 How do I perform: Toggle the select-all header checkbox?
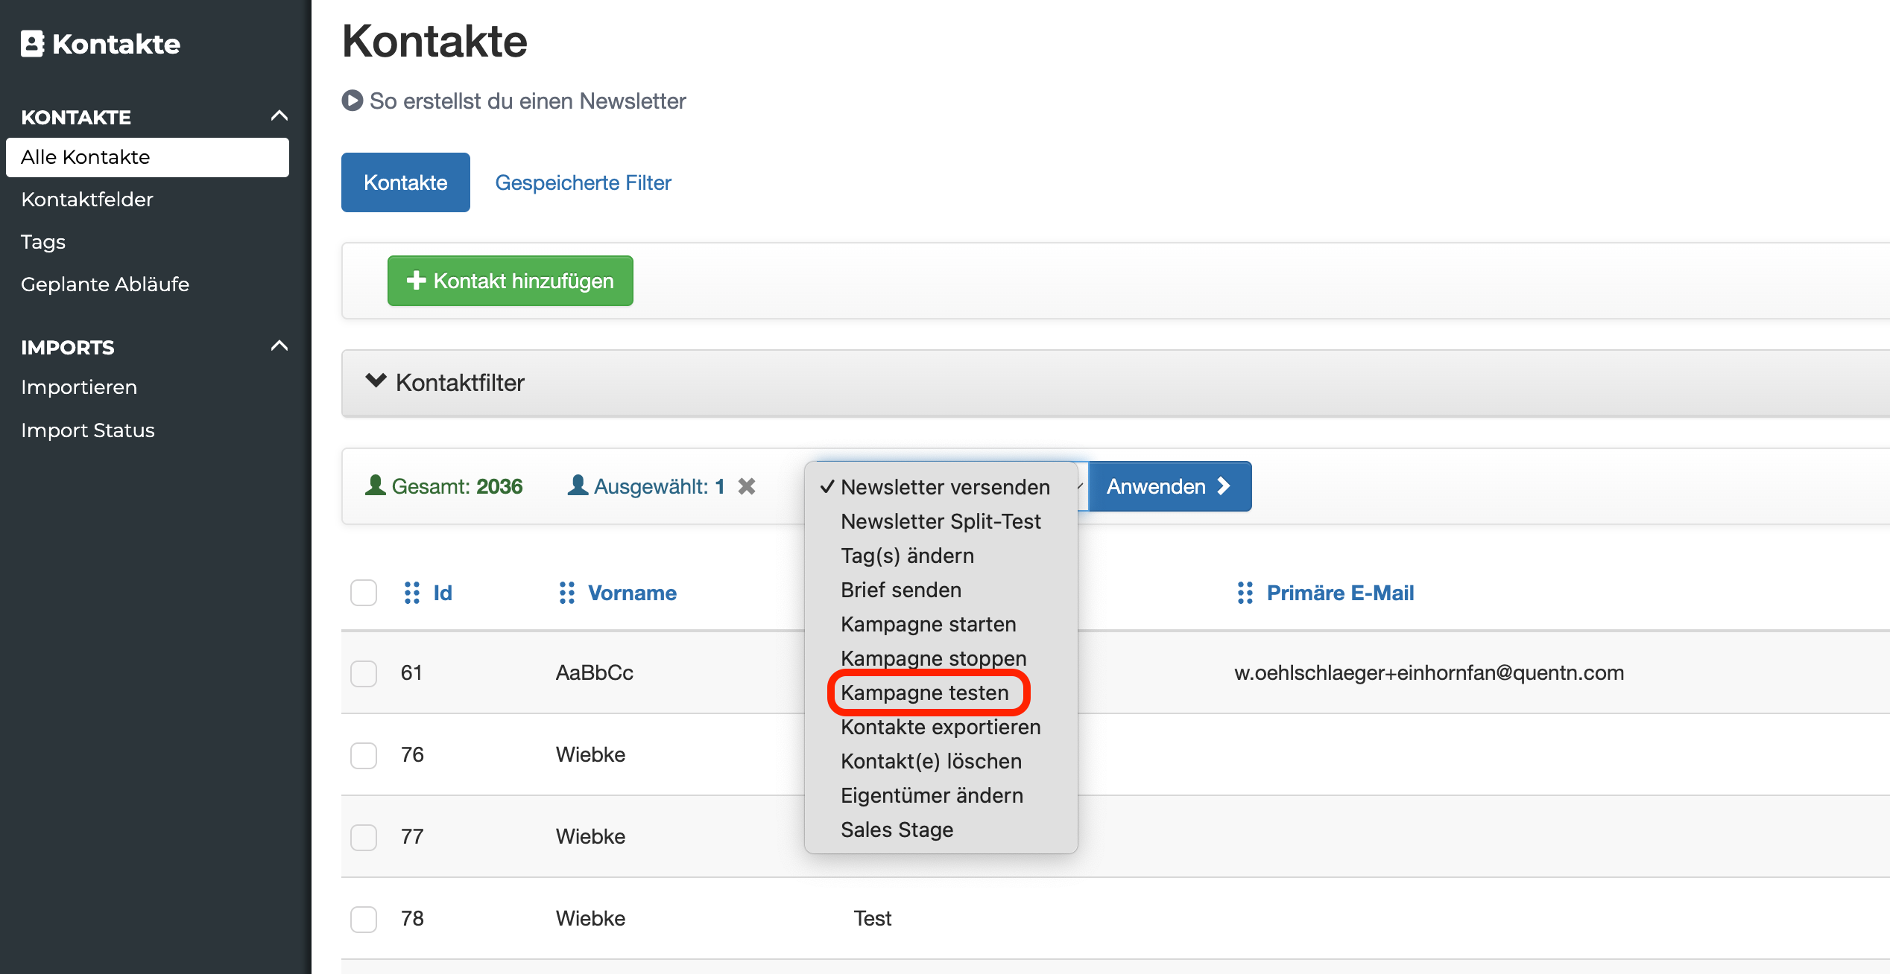(x=364, y=593)
